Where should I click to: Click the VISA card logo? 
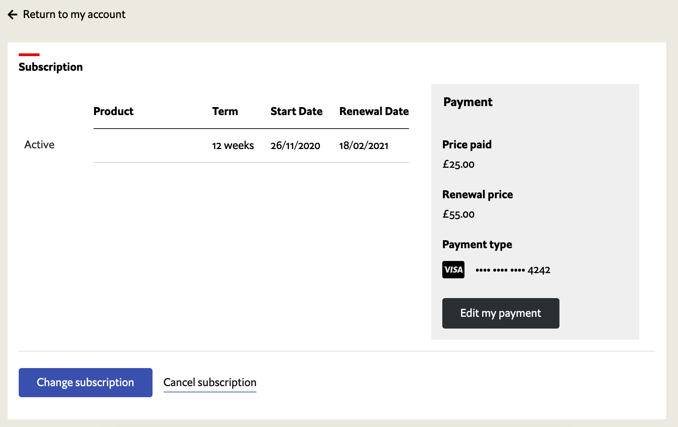[x=453, y=270]
